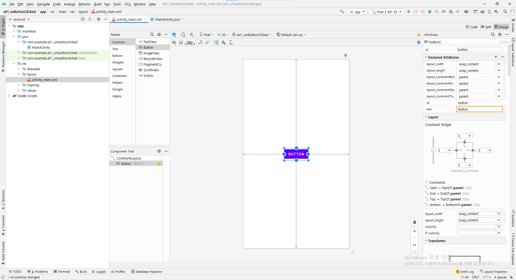Open the AVD Manager icon
This screenshot has height=280, width=516.
click(x=489, y=12)
